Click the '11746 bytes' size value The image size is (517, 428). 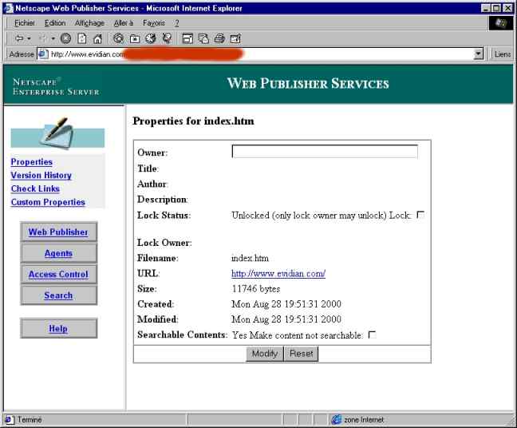coord(256,289)
